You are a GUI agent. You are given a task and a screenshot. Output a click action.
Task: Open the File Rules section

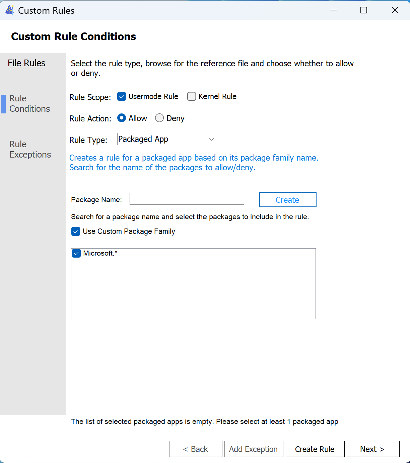(26, 63)
